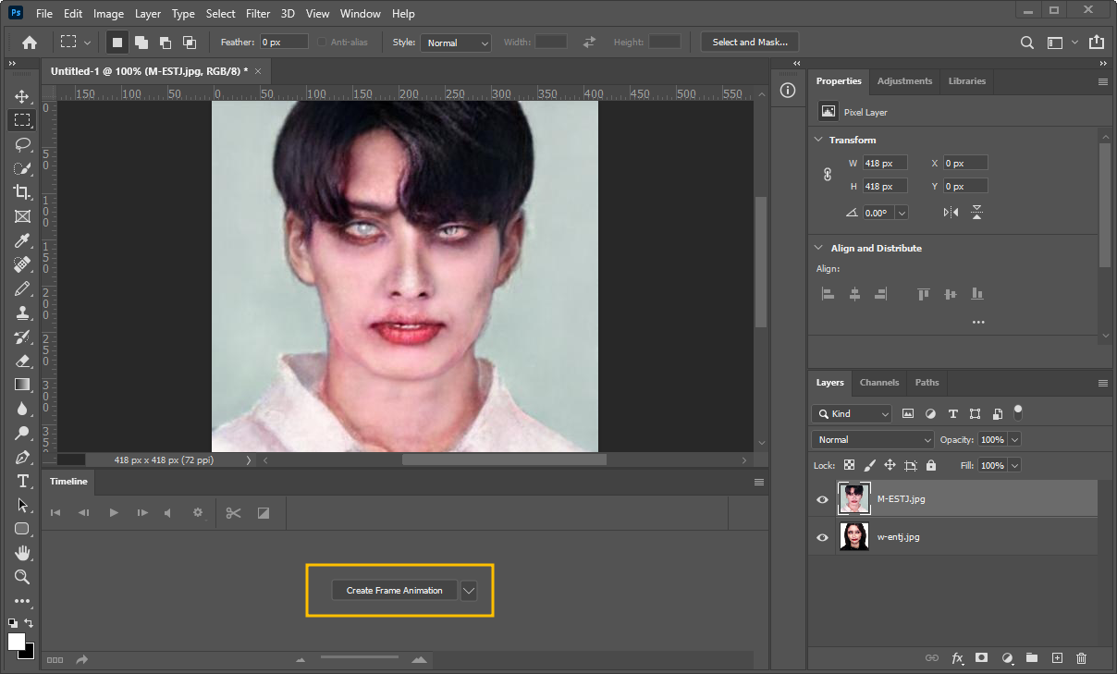Select the Horizontal Type tool
The image size is (1117, 674).
coord(22,481)
